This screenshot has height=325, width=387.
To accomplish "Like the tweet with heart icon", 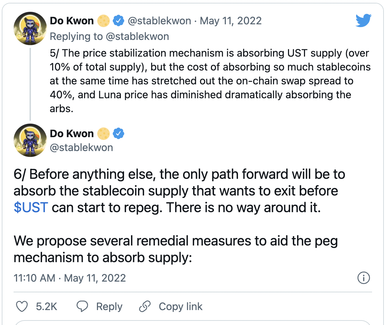I will 22,306.
